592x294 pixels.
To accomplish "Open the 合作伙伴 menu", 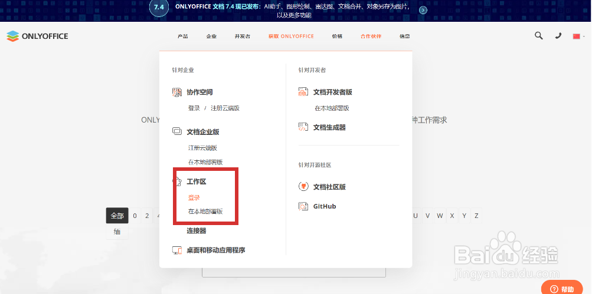I will tap(371, 36).
